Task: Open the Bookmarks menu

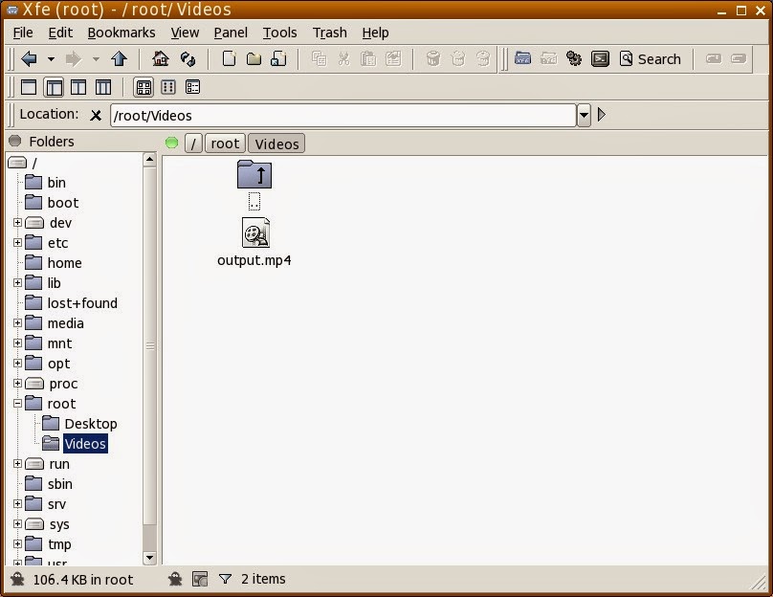Action: [x=121, y=33]
